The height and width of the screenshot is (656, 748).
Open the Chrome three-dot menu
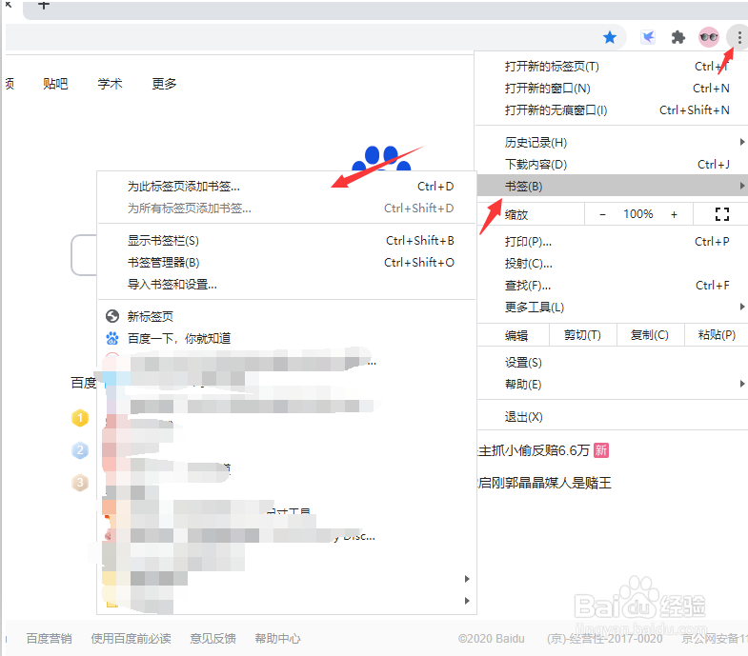(738, 37)
